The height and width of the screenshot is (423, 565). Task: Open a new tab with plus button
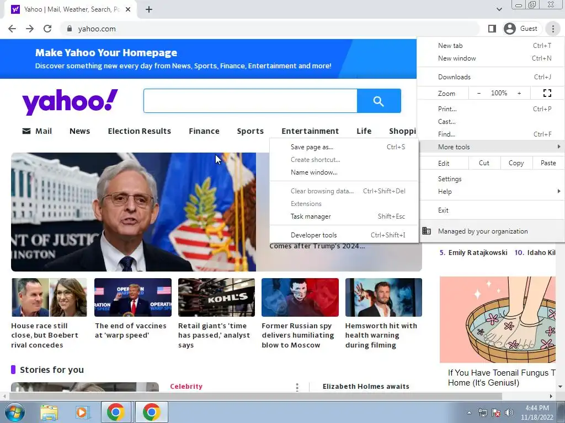149,9
